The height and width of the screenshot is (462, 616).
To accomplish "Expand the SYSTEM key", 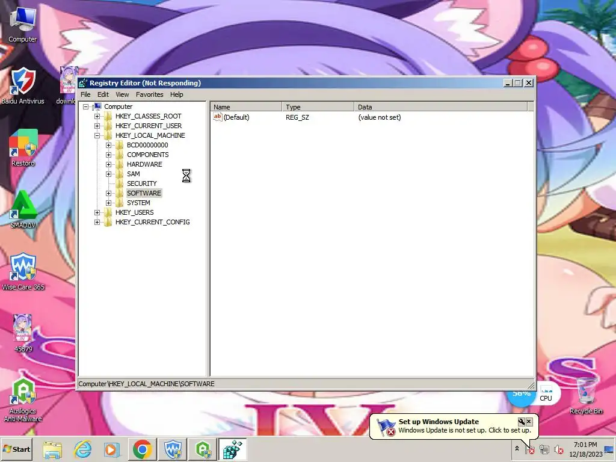I will (108, 203).
